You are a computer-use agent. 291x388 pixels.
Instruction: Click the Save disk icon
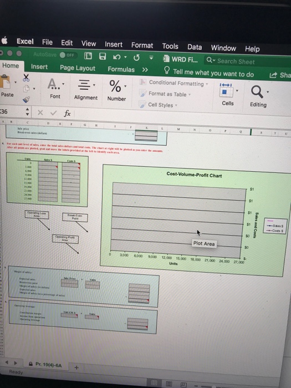(x=103, y=57)
